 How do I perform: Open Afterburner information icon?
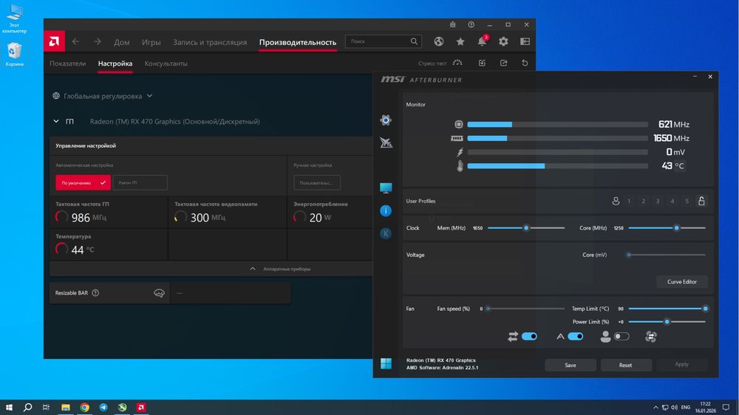point(386,210)
